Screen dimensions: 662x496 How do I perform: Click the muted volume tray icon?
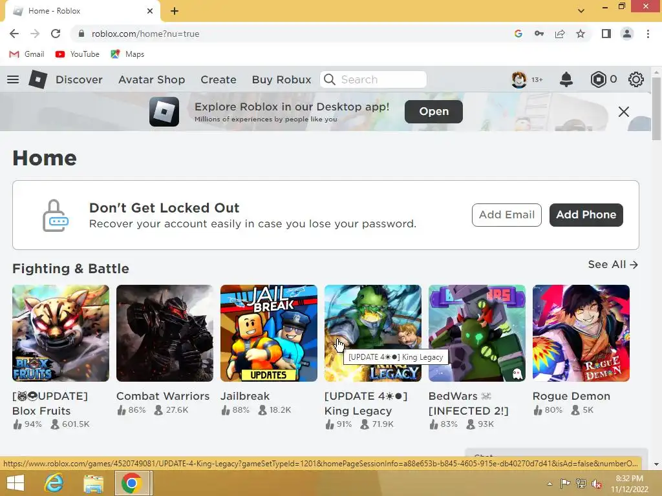[597, 483]
